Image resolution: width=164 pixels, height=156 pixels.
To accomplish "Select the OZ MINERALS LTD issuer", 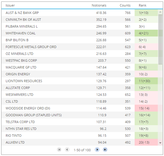I will (x=20, y=54).
